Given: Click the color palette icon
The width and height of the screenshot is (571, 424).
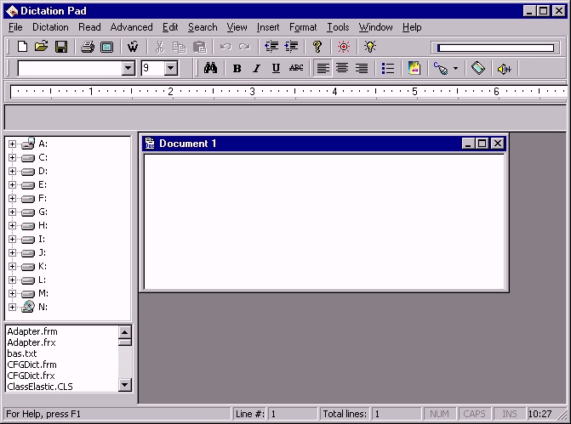Looking at the screenshot, I should (414, 68).
